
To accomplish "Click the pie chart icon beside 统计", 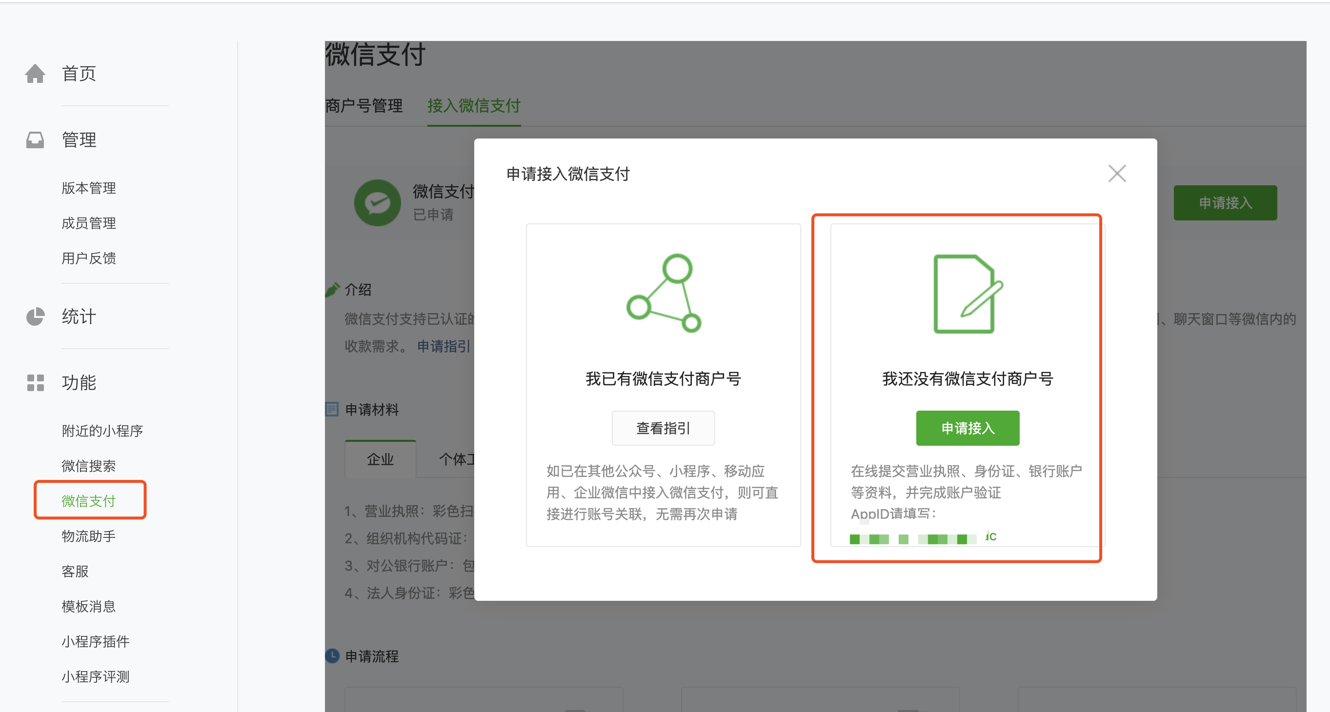I will pos(35,317).
